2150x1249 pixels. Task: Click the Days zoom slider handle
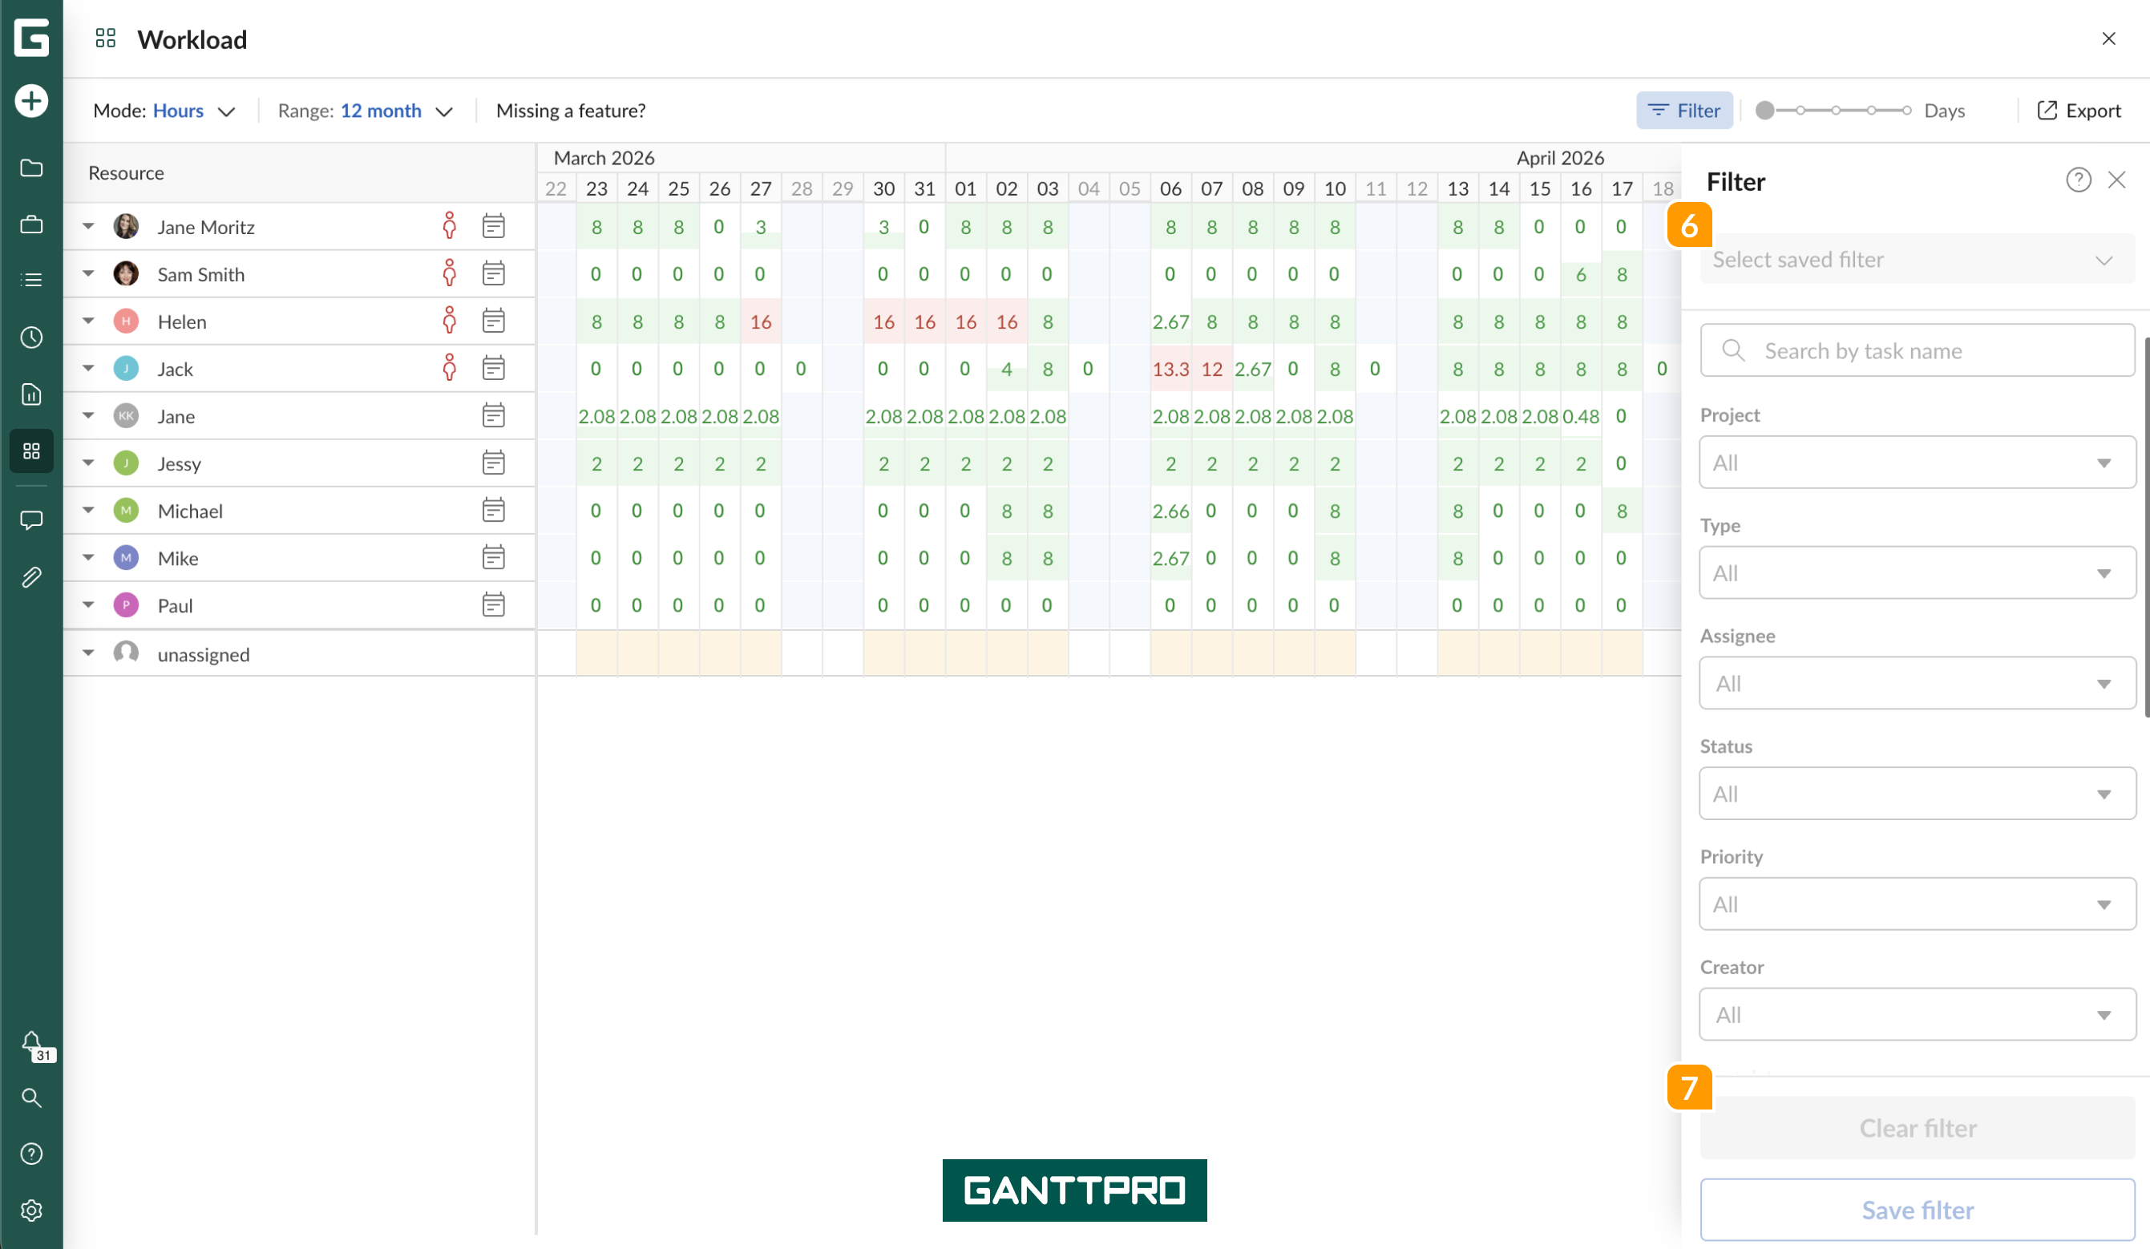point(1765,111)
